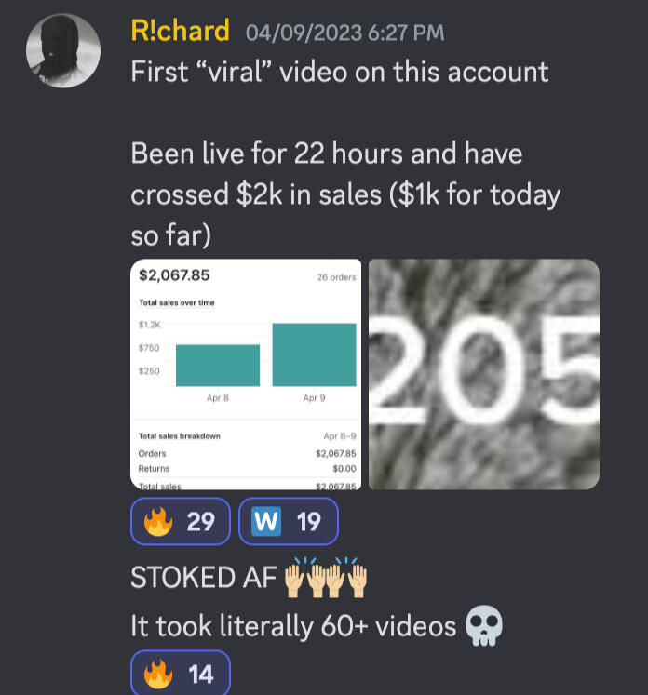
Task: Click the $2,067.85 total in screenshot
Action: 174,275
